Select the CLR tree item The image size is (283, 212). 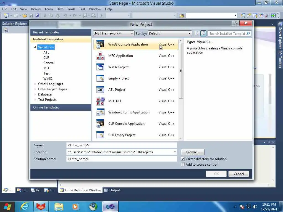coord(46,58)
